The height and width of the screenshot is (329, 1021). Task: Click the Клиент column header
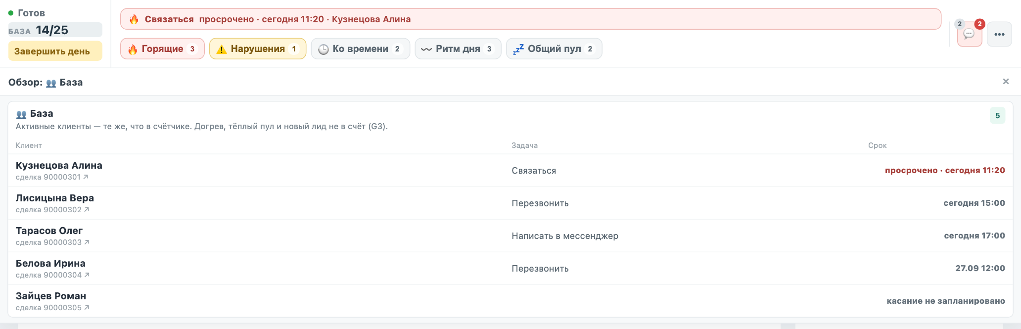coord(29,145)
